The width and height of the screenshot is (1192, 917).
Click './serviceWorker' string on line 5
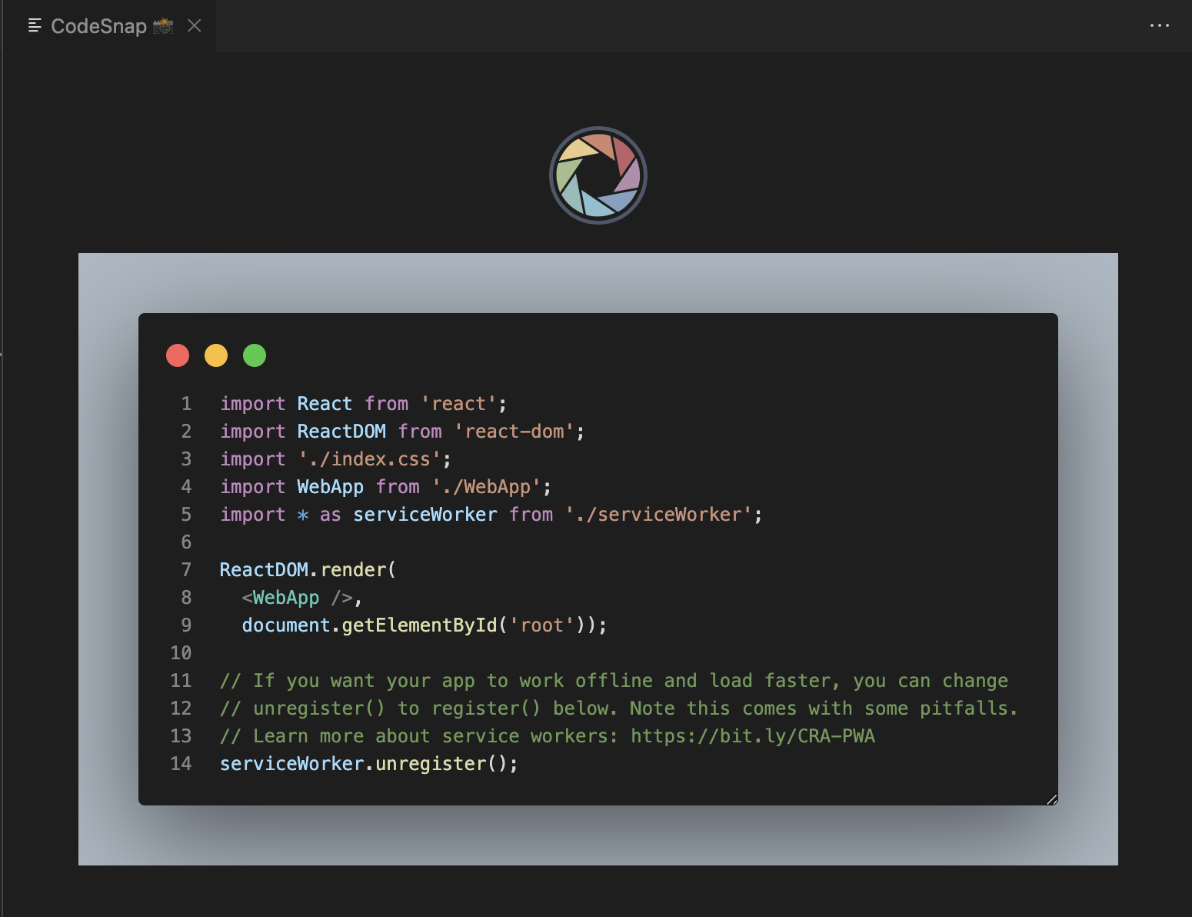[658, 515]
